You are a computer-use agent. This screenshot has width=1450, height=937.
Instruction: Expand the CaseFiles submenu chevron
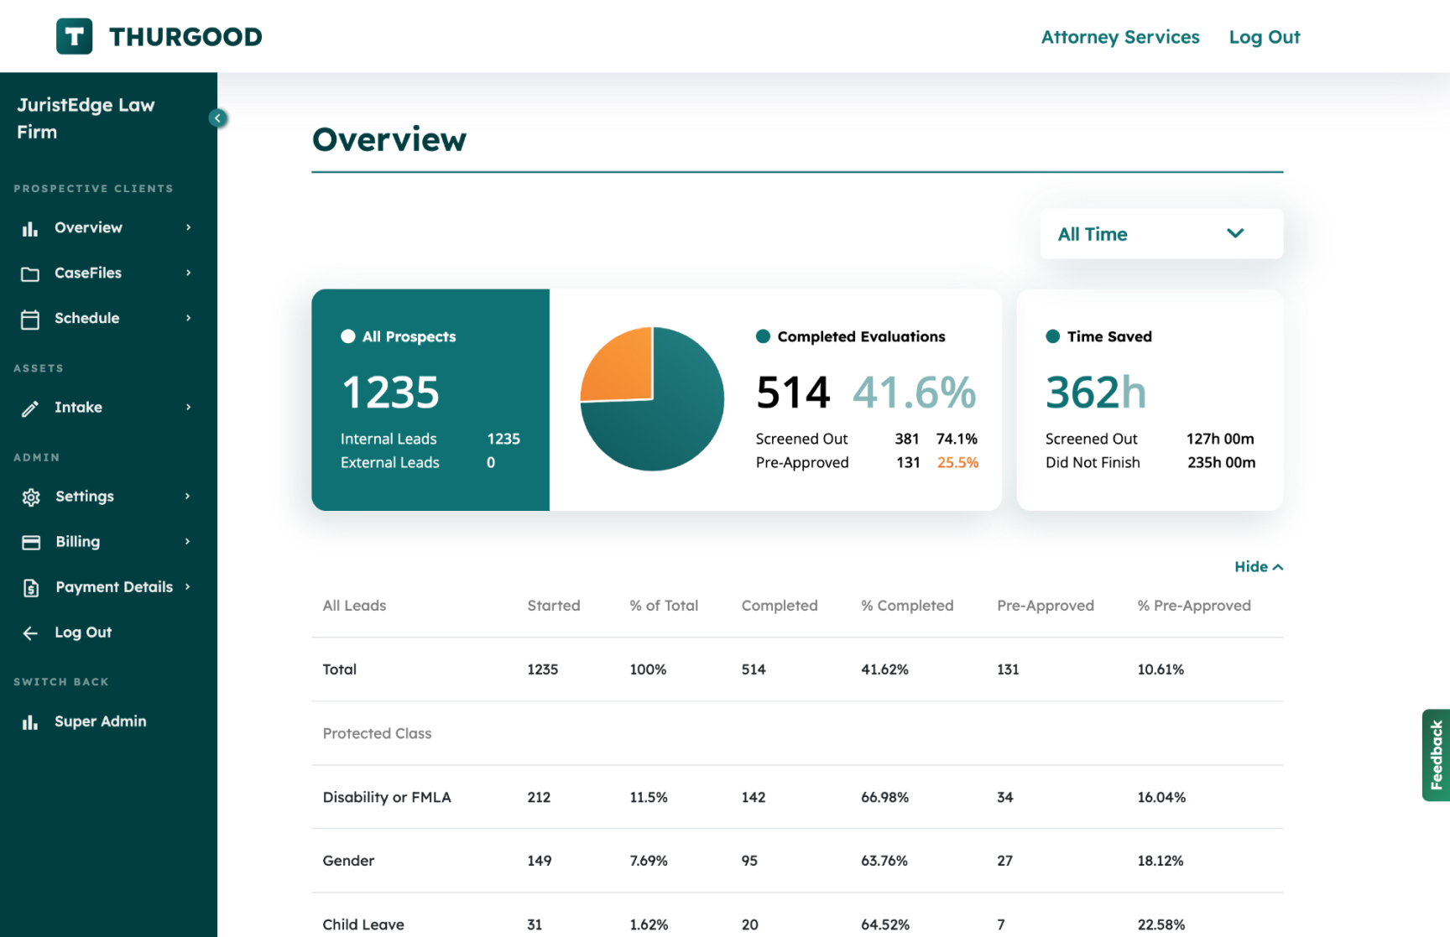[189, 273]
